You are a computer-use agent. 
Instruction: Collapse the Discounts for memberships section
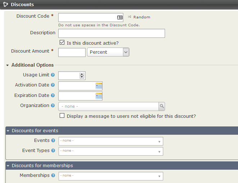pyautogui.click(x=8, y=166)
